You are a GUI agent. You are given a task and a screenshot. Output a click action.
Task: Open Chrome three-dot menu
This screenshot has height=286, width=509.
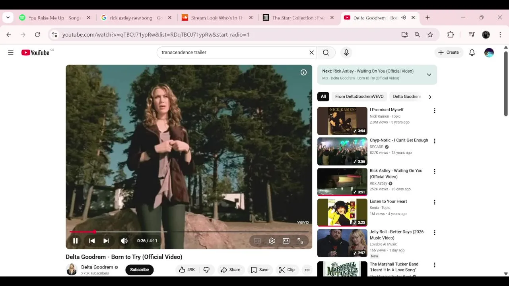[500, 35]
